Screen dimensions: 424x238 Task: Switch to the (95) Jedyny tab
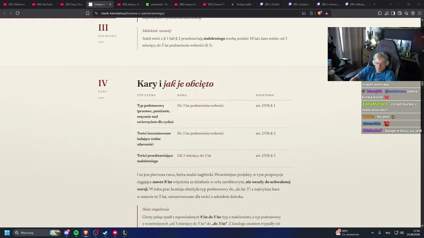click(129, 4)
